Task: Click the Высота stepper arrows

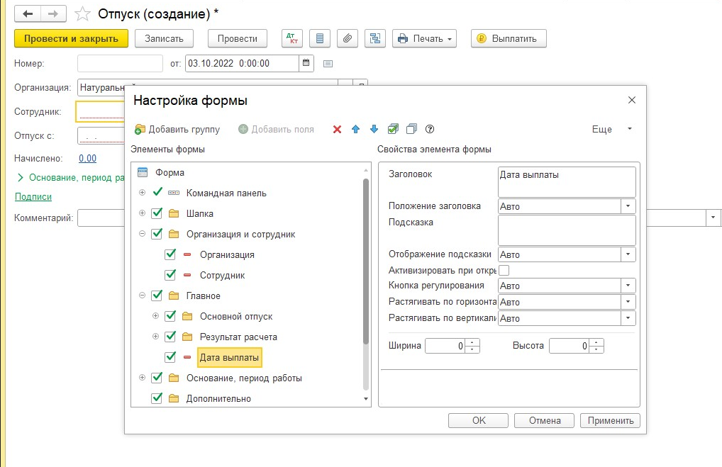Action: pos(596,346)
